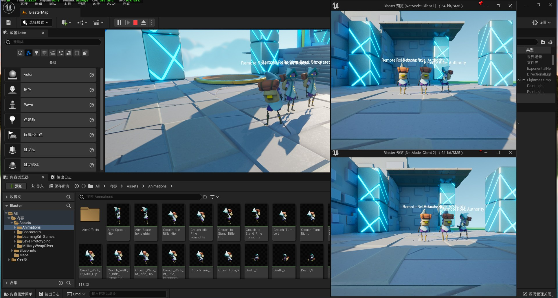This screenshot has height=298, width=558.
Task: Select the CrouchTurn_L animation asset
Action: click(201, 261)
